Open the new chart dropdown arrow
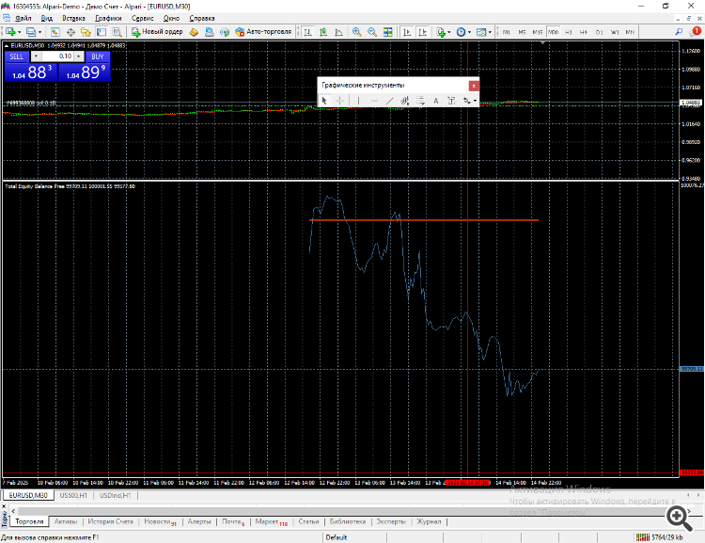Image resolution: width=705 pixels, height=543 pixels. tap(20, 32)
